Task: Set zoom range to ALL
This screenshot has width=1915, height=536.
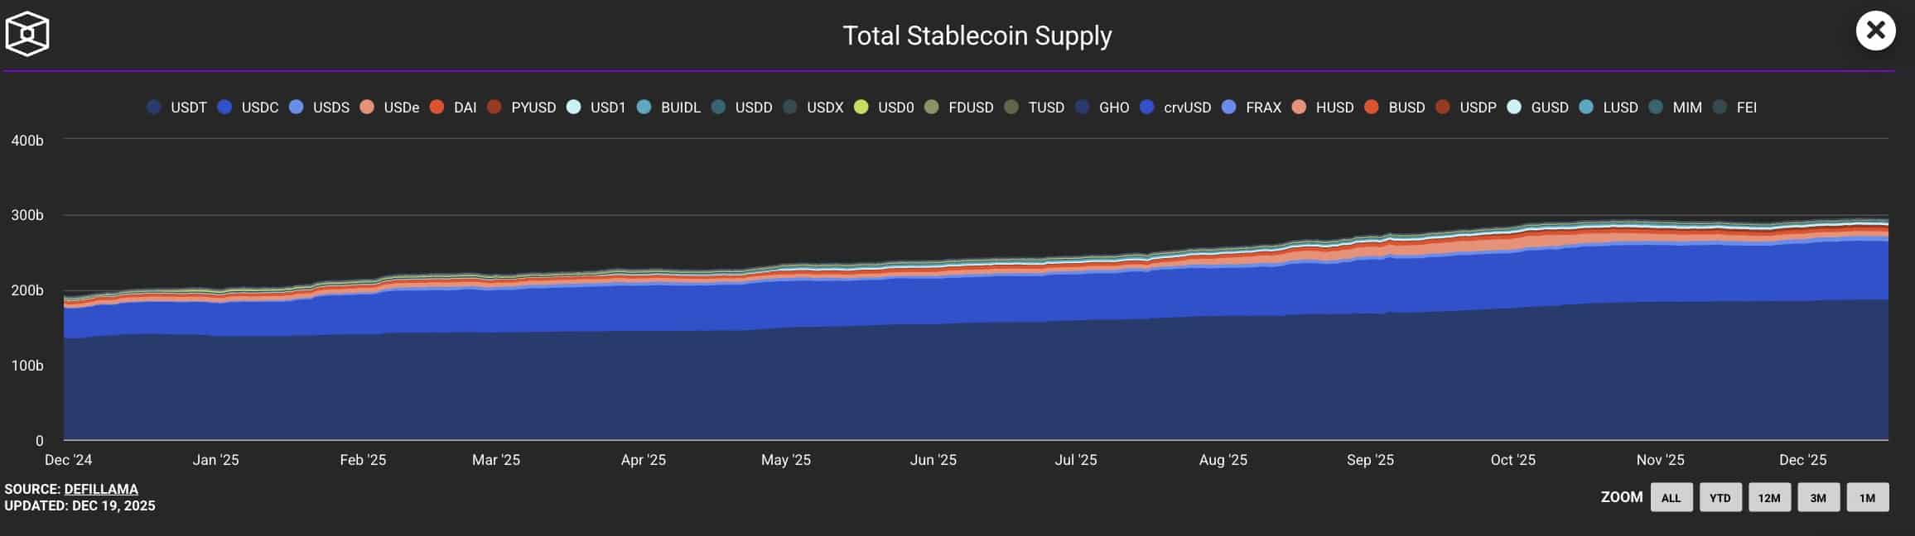Action: point(1671,498)
